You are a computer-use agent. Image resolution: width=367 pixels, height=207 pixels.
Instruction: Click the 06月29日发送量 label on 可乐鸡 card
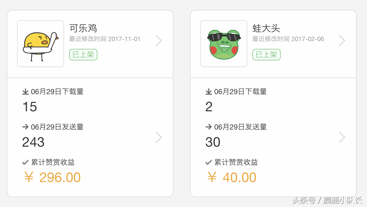(57, 127)
